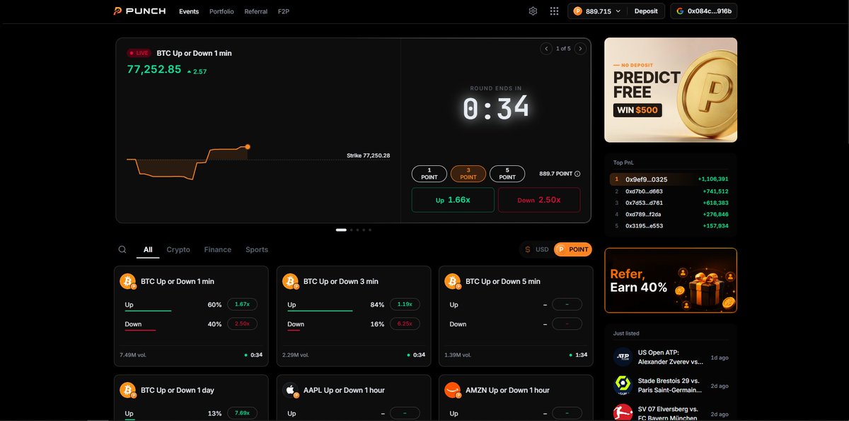Screen dimensions: 849x421
Task: Click the Google icon by wallet address
Action: 680,11
